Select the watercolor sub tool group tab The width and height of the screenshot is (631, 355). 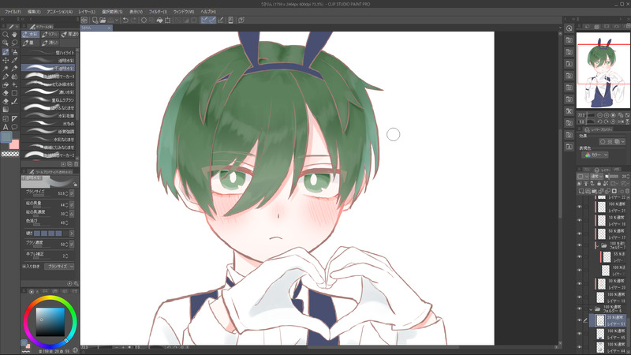click(31, 34)
